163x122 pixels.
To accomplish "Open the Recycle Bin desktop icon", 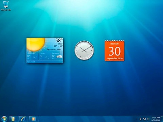I will coord(6,6).
